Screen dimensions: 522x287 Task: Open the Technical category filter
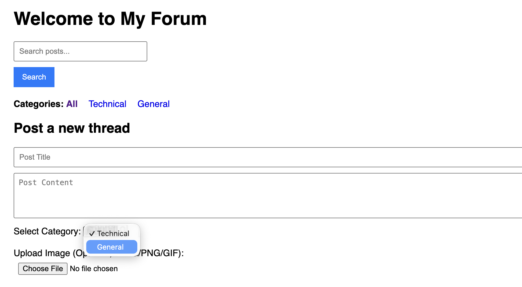click(108, 104)
